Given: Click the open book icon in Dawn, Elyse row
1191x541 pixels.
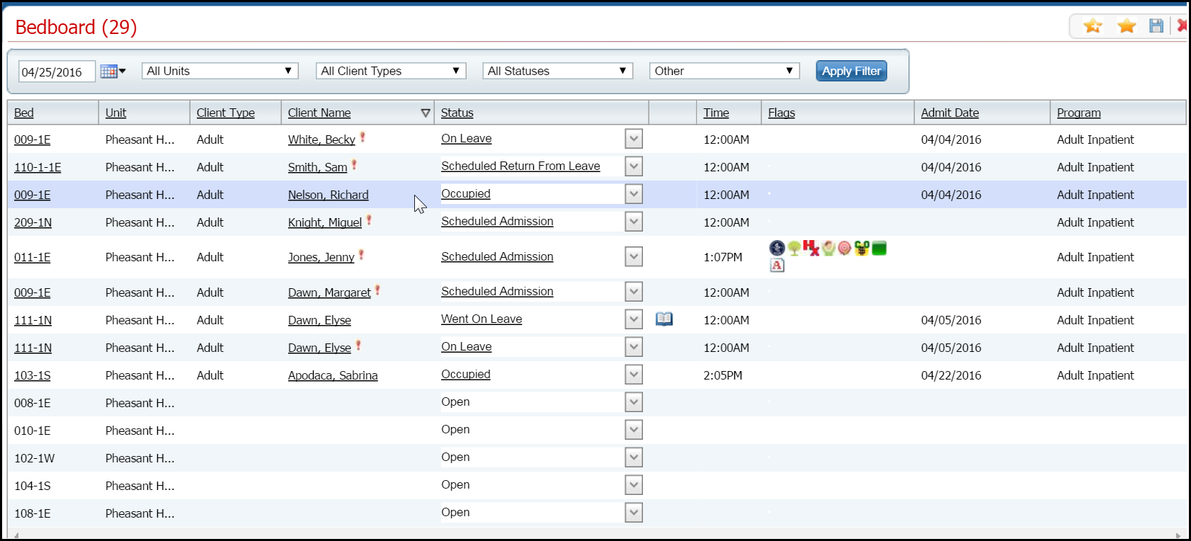Looking at the screenshot, I should [664, 319].
